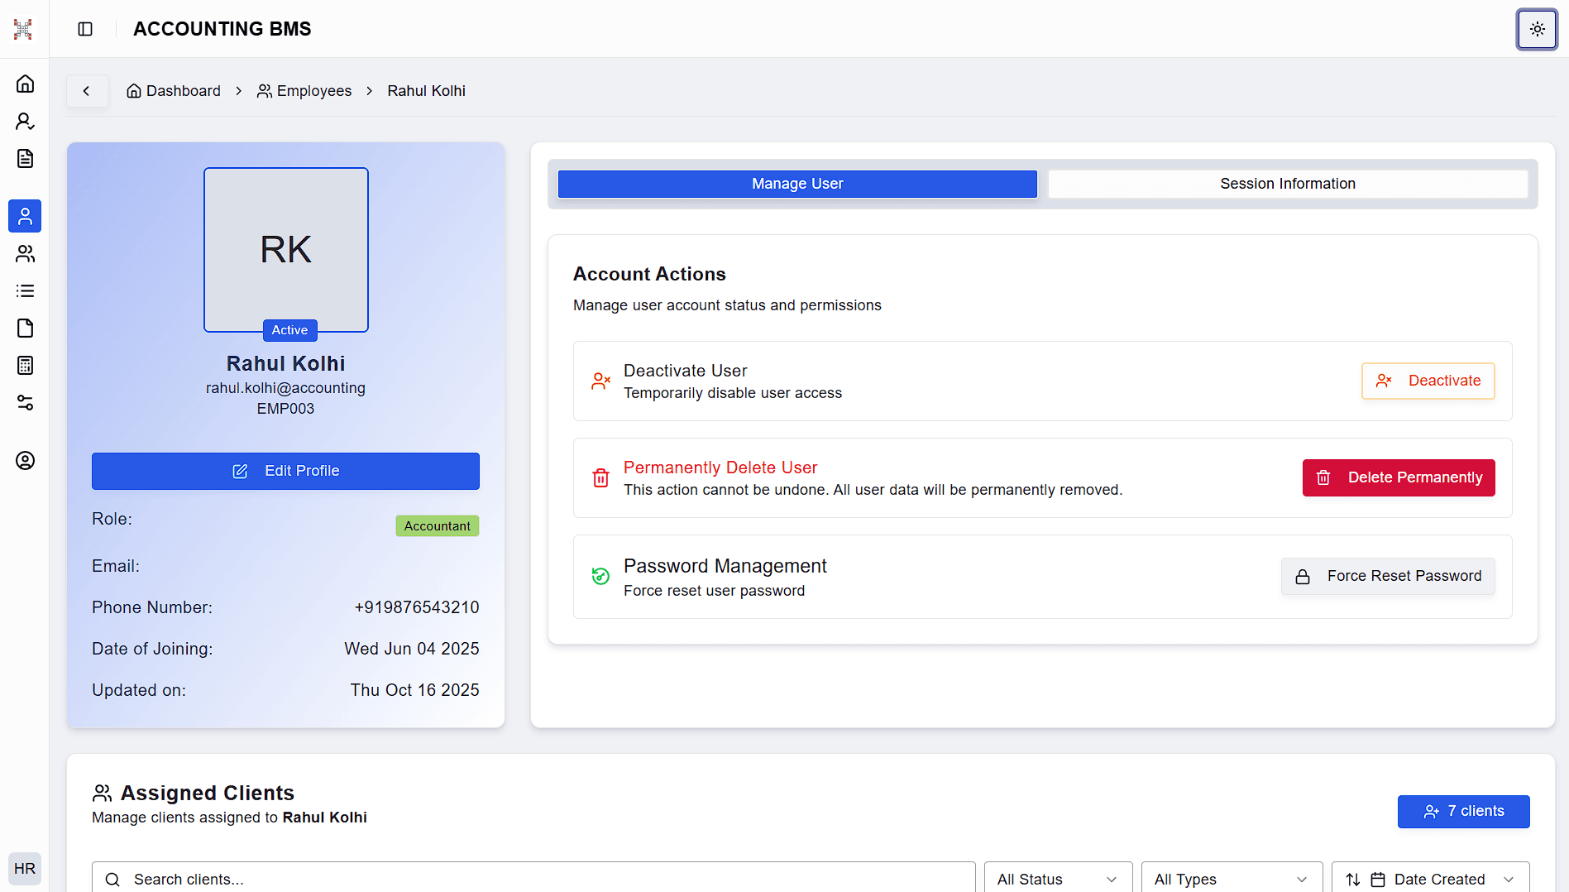The image size is (1569, 892).
Task: Click the account profile icon at sidebar bottom
Action: click(25, 461)
